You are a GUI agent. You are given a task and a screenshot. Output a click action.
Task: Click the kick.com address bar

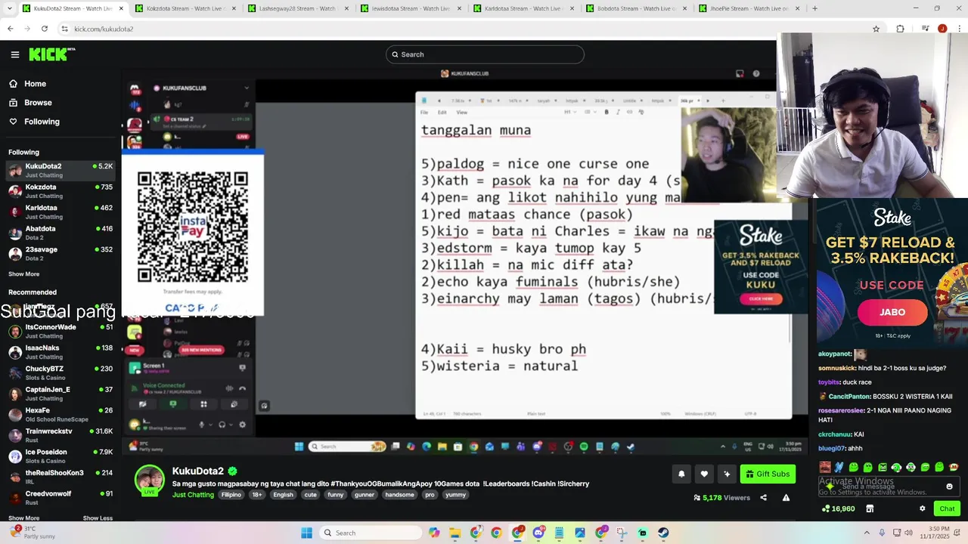tap(469, 29)
